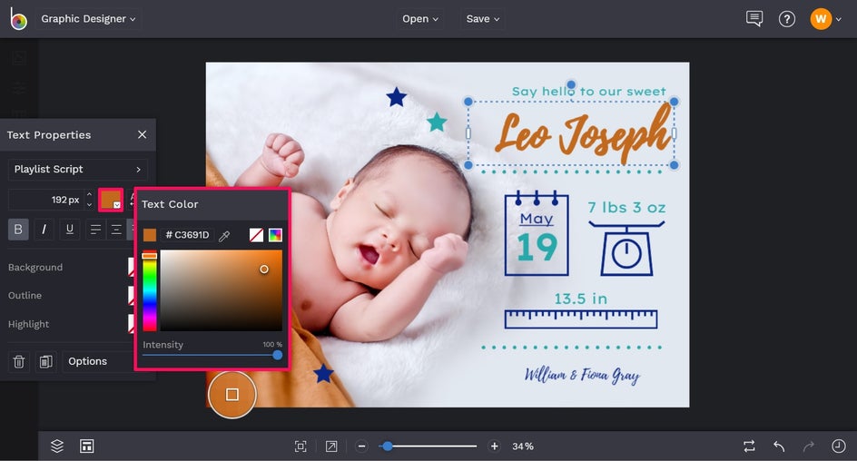Click the 'Outline' label in Text Properties

coord(25,296)
